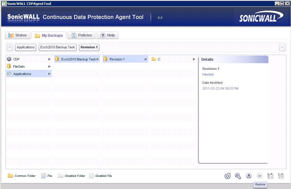Select CDP in the first column
Viewport: 291px width, 189px height.
coord(29,59)
